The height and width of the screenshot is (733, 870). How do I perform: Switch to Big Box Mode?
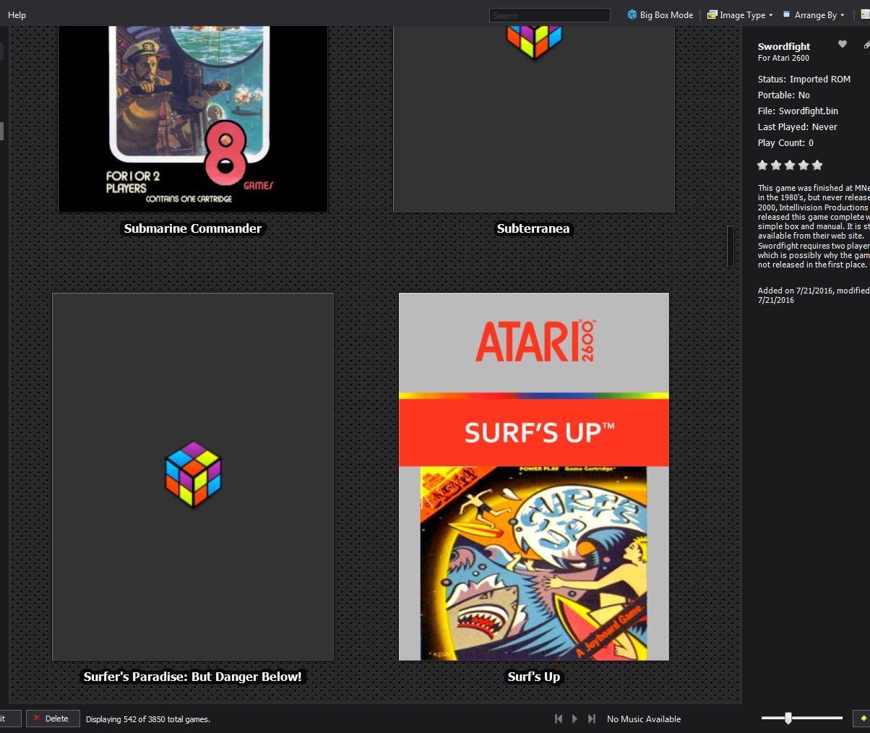tap(660, 14)
